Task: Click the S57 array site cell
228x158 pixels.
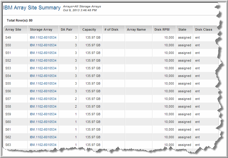Action: 8,99
